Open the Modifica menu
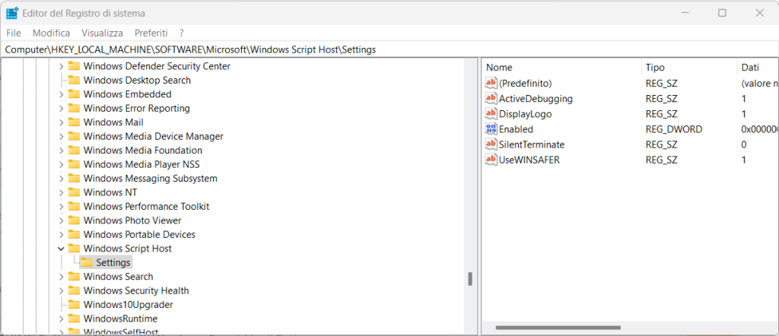 pyautogui.click(x=51, y=33)
